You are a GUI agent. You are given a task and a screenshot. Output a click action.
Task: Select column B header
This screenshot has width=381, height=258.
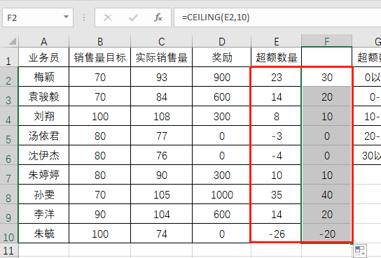pyautogui.click(x=100, y=41)
